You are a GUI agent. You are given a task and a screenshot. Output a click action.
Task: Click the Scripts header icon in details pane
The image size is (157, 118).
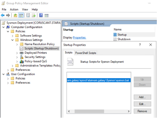click(x=66, y=24)
